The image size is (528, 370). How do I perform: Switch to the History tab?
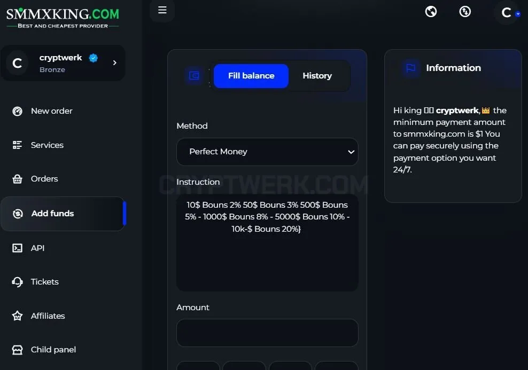tap(317, 76)
